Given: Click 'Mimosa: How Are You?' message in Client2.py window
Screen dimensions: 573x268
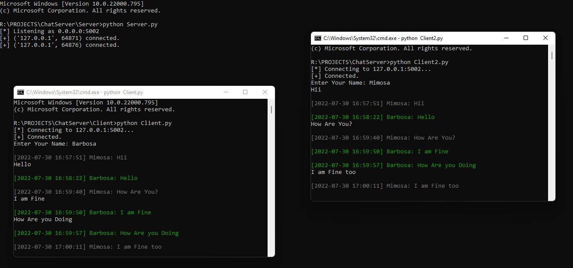Looking at the screenshot, I should [383, 138].
